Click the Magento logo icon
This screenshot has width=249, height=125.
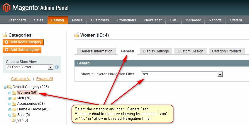(x=6, y=7)
